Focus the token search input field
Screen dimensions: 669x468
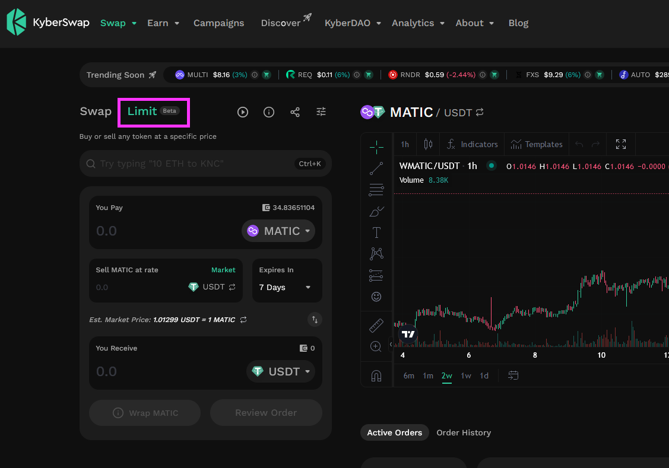(205, 164)
